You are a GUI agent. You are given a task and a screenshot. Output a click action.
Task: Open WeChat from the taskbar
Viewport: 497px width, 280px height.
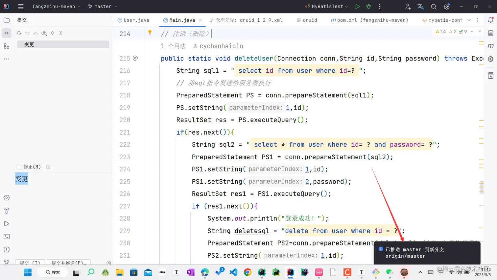[390, 272]
